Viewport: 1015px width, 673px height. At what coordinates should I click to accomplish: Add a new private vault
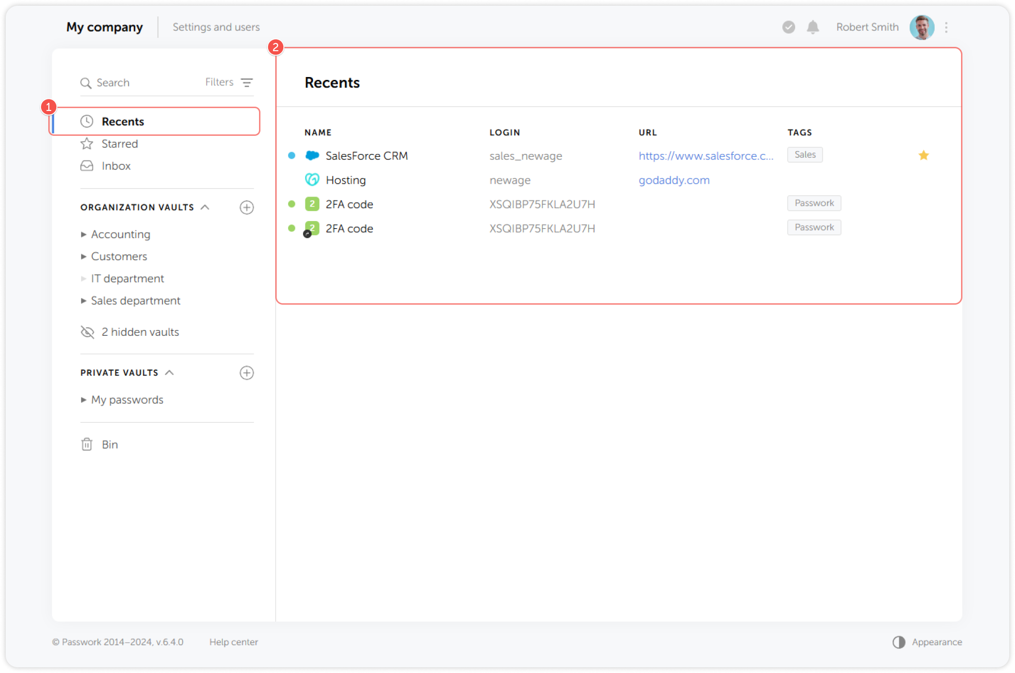(x=247, y=373)
